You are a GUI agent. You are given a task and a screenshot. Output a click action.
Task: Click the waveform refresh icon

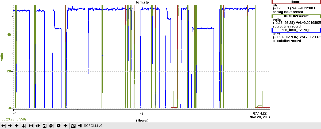click(x=73, y=126)
